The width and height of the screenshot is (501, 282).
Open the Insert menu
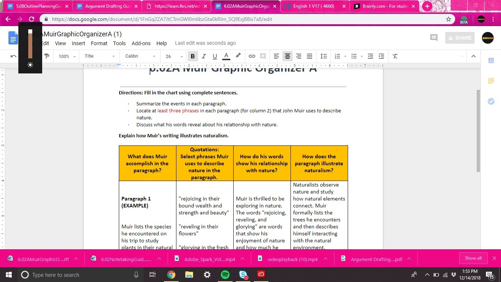tap(78, 43)
